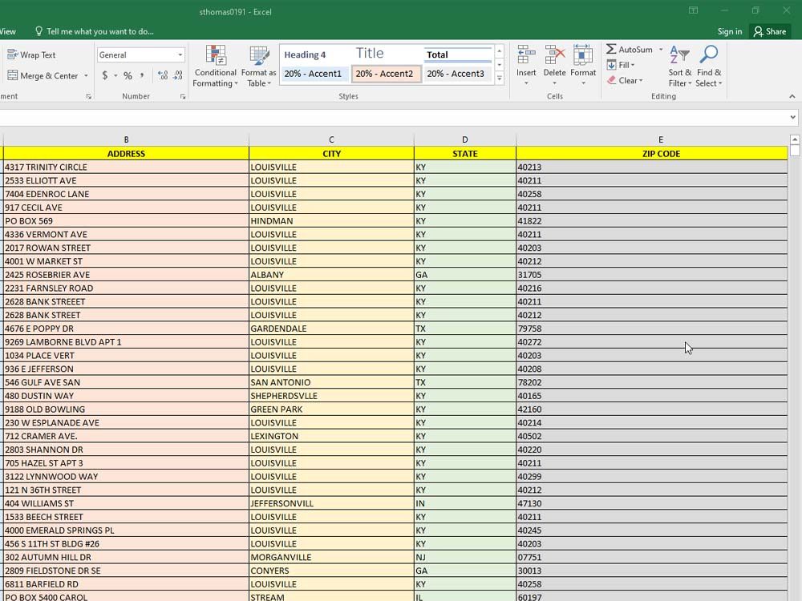Click the Clear icon

[614, 80]
